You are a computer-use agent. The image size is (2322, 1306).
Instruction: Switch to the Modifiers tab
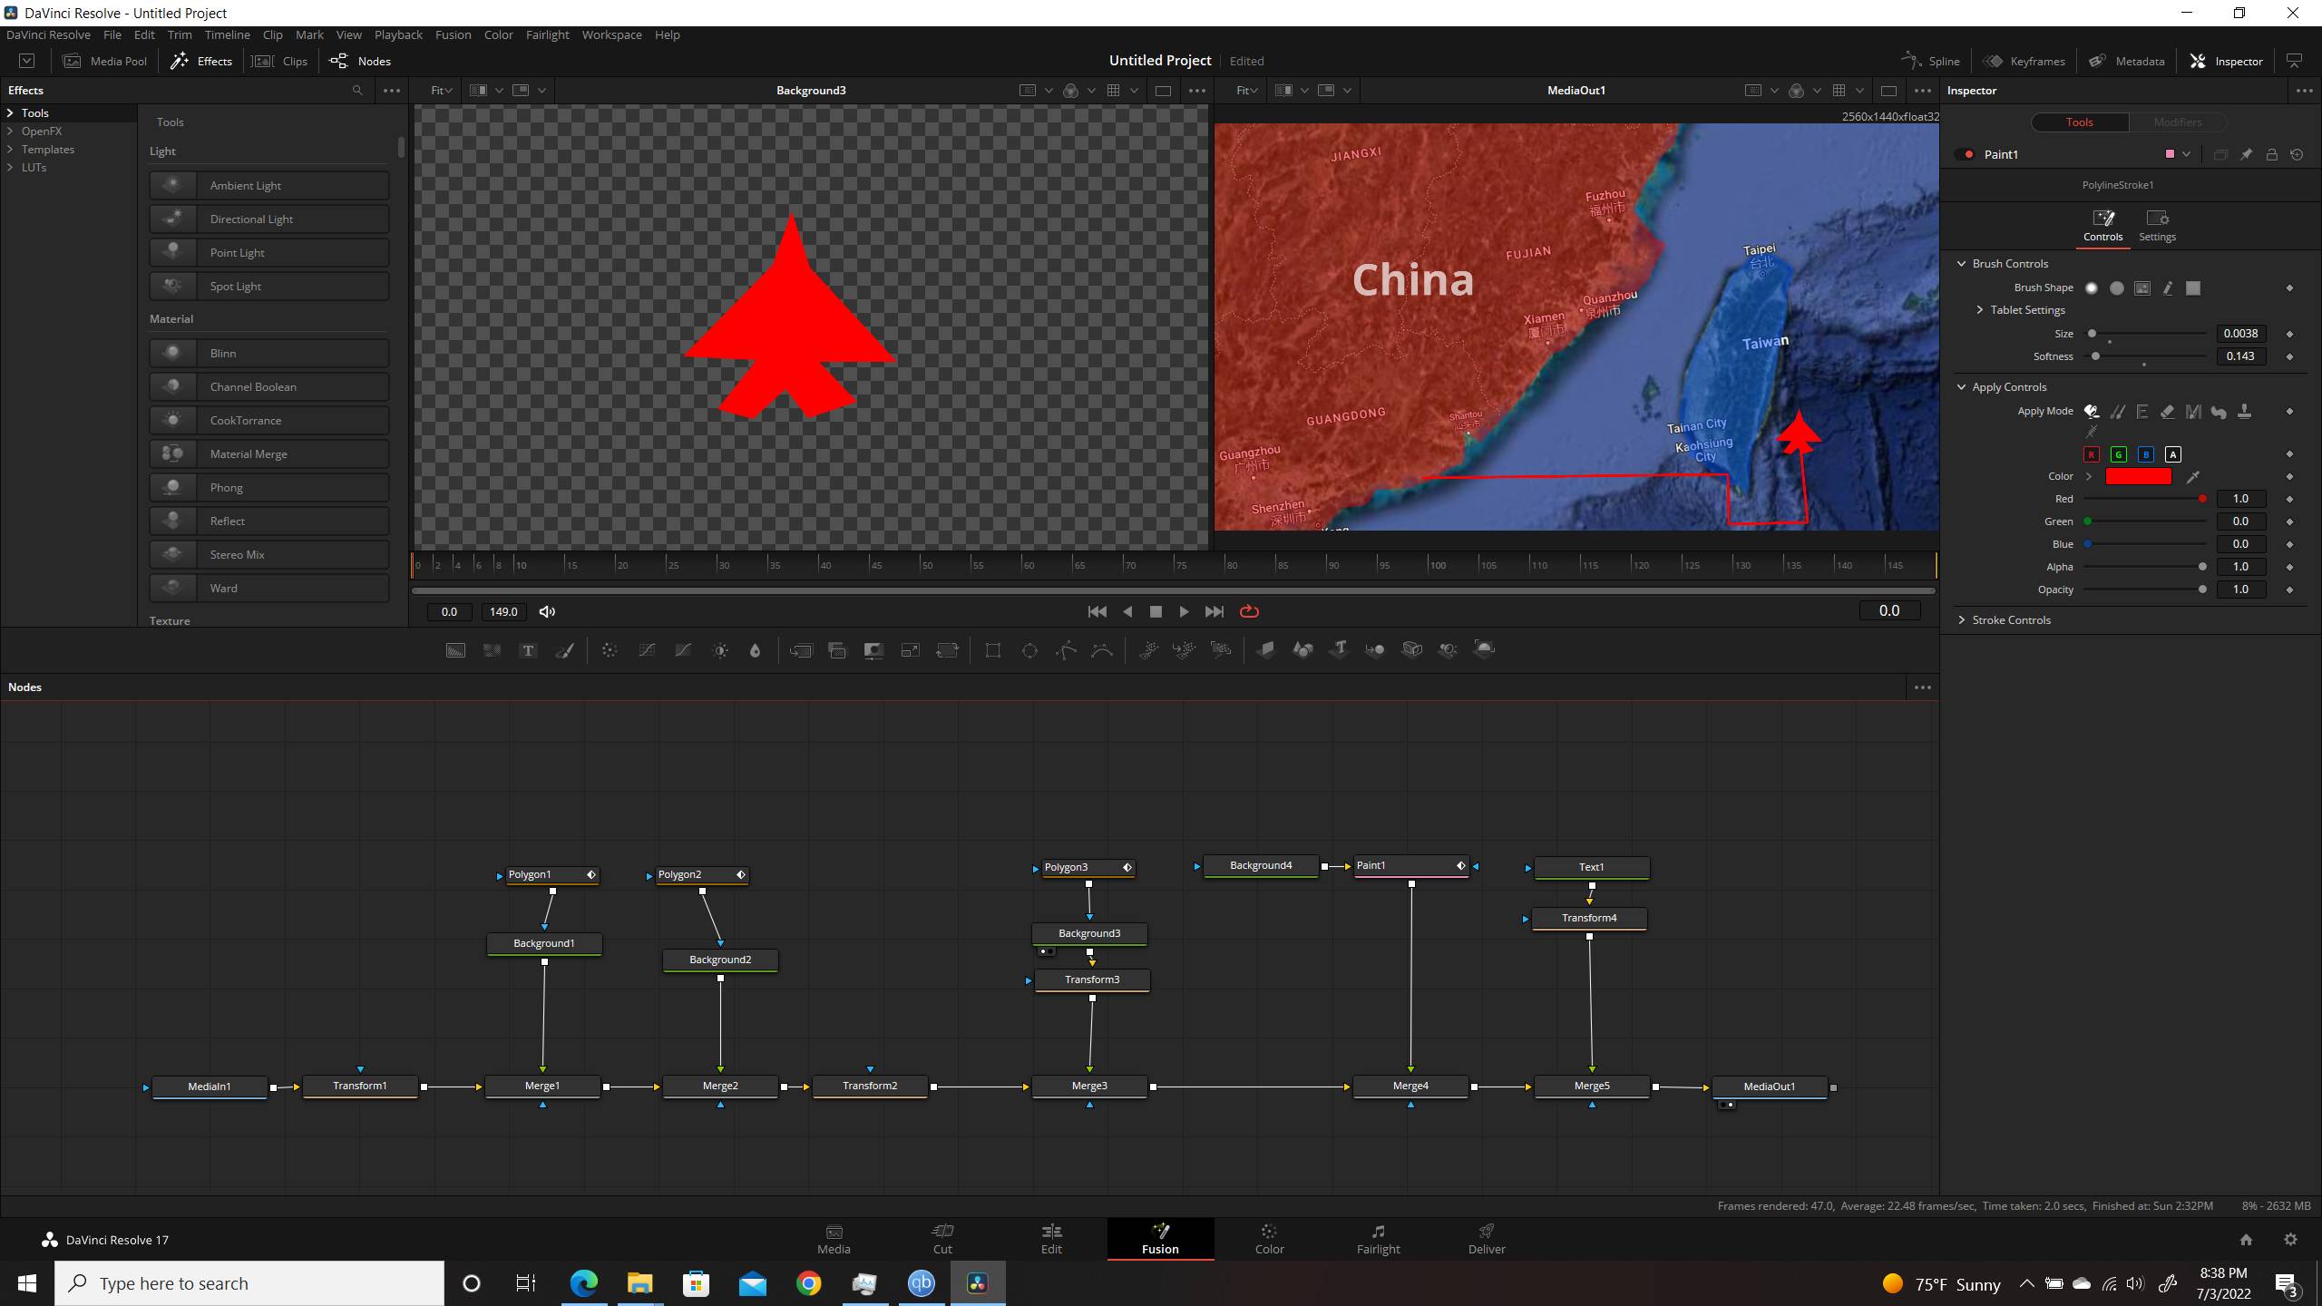click(x=2177, y=122)
